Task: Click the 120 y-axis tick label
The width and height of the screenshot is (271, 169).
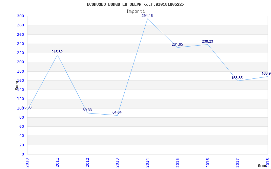Action: 21,99
